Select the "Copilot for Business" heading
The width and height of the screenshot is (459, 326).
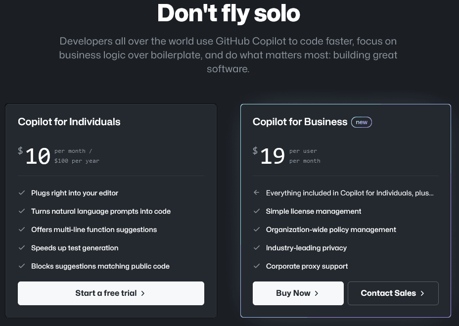[300, 122]
